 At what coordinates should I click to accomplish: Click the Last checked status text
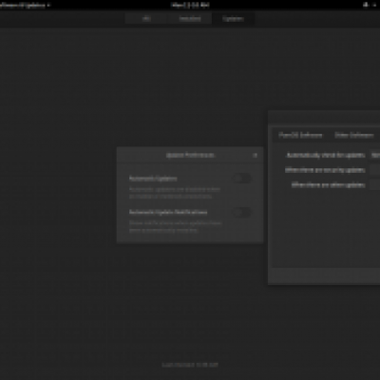tap(190, 365)
